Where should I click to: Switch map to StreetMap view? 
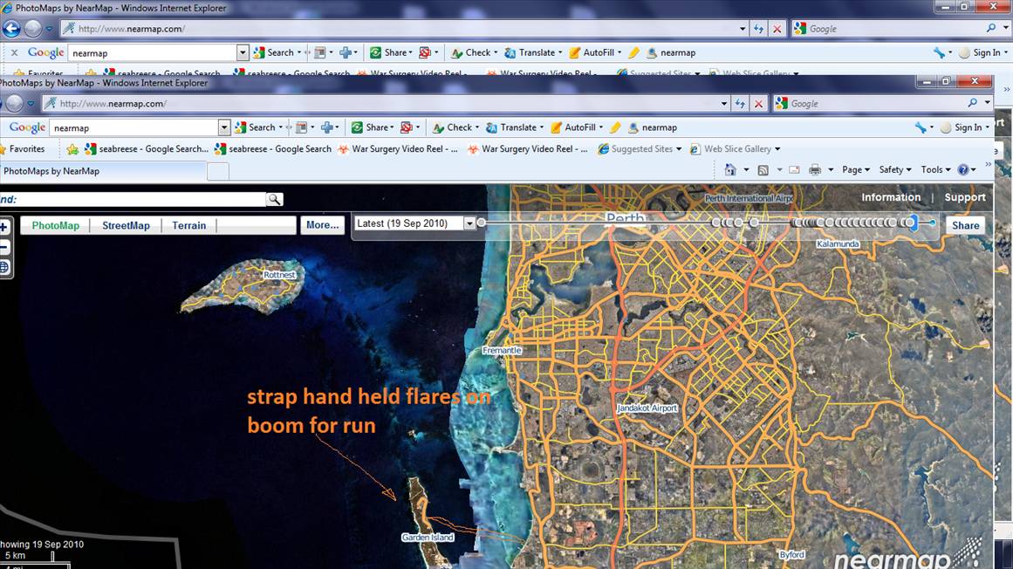(x=126, y=225)
